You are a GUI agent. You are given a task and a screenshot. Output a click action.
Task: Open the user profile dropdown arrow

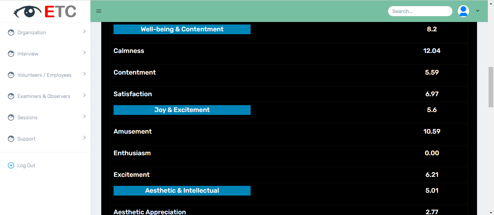(x=477, y=11)
